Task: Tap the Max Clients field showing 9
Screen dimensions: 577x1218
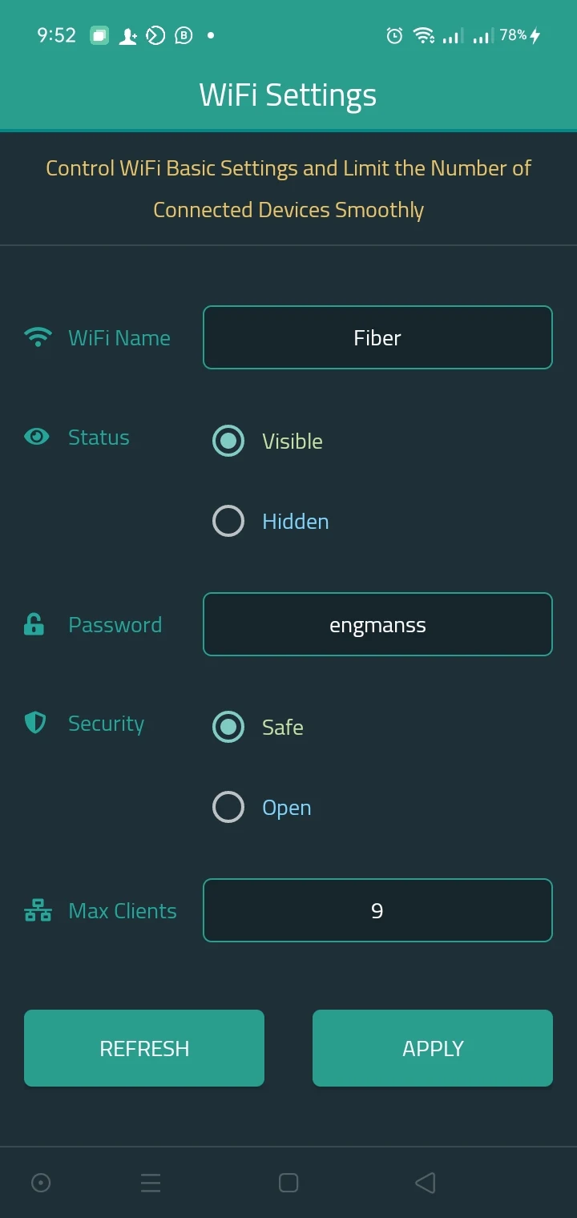Action: 377,910
